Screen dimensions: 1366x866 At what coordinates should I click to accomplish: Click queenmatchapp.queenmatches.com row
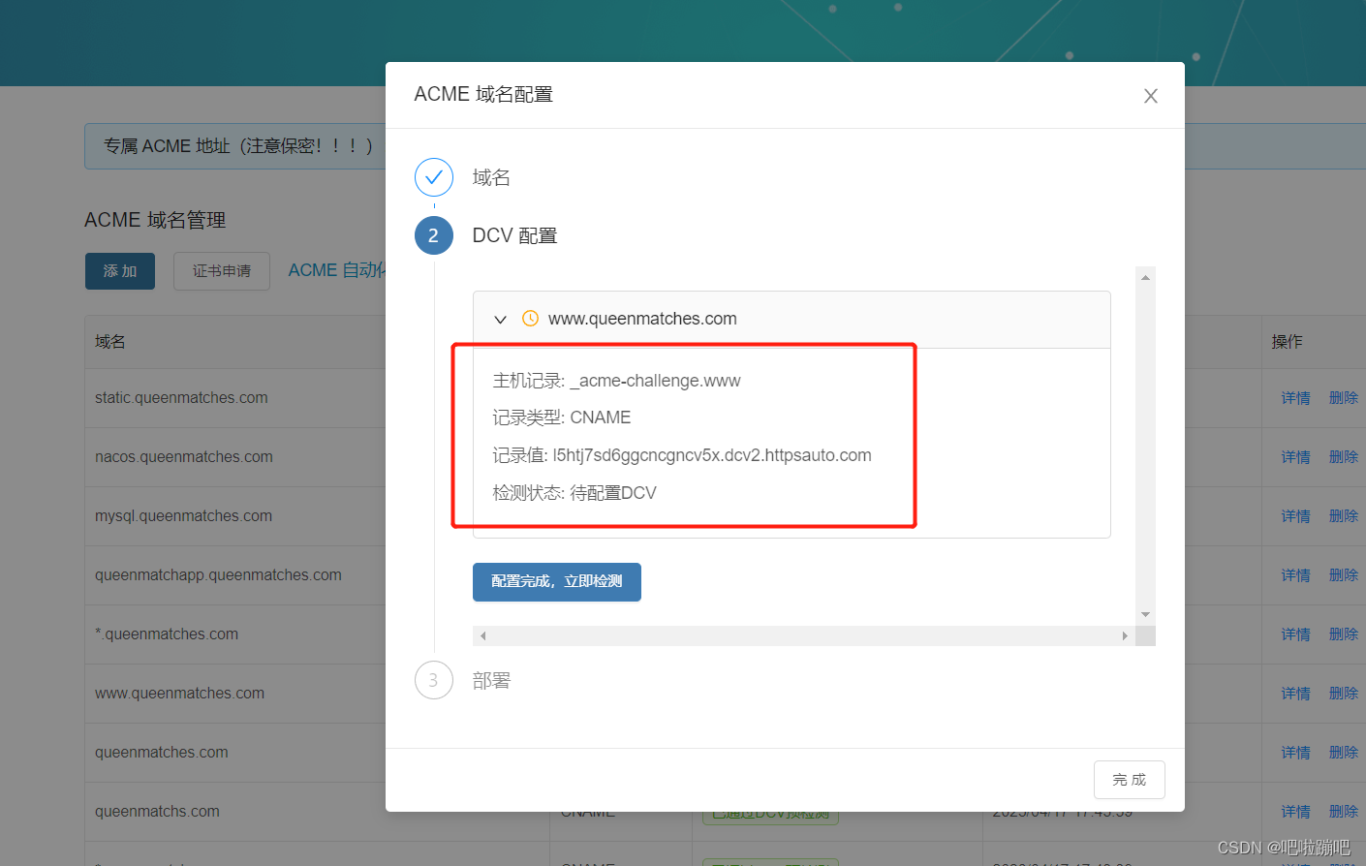pos(218,574)
